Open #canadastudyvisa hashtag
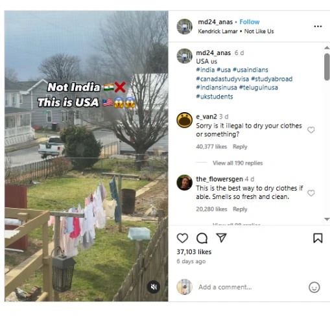Viewport: 330px width, 317px height. pos(222,79)
